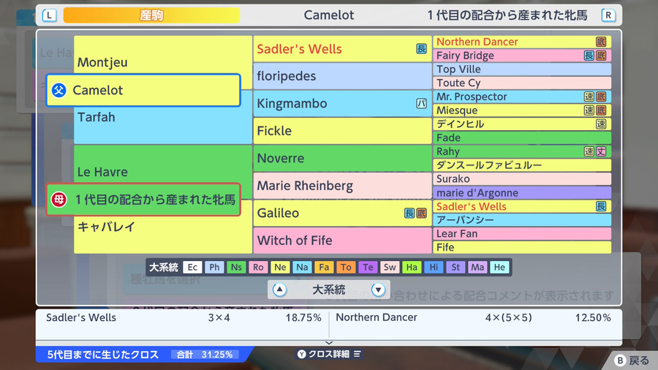Select the marie d'Argonne ancestor row
Image resolution: width=658 pixels, height=370 pixels.
tap(521, 192)
